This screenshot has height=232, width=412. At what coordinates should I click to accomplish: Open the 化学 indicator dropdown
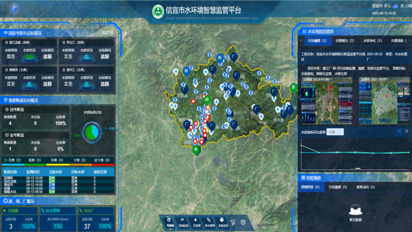335,132
